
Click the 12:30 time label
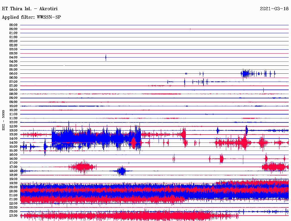[x=13, y=126]
